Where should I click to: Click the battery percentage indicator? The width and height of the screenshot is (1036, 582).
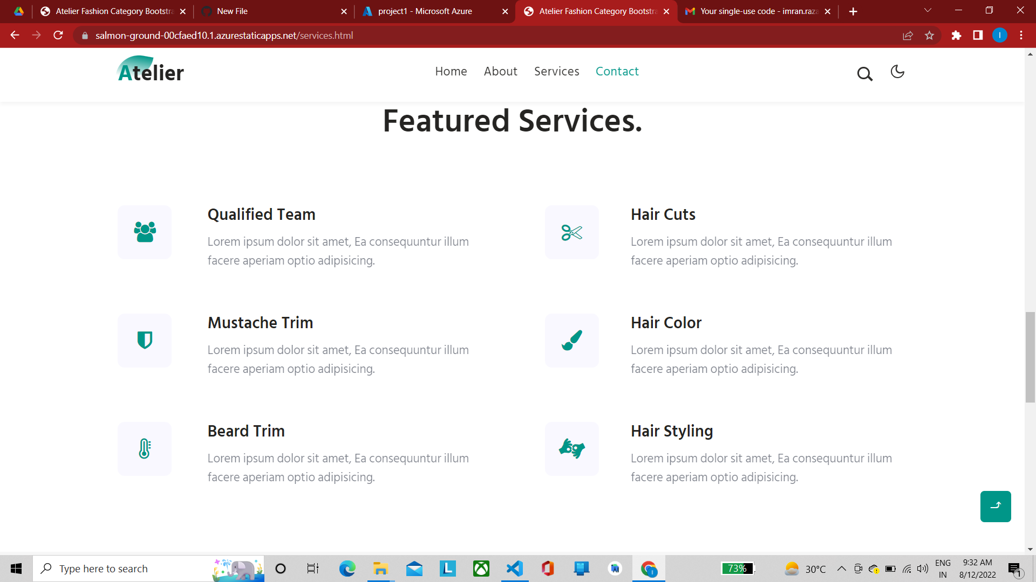[738, 569]
